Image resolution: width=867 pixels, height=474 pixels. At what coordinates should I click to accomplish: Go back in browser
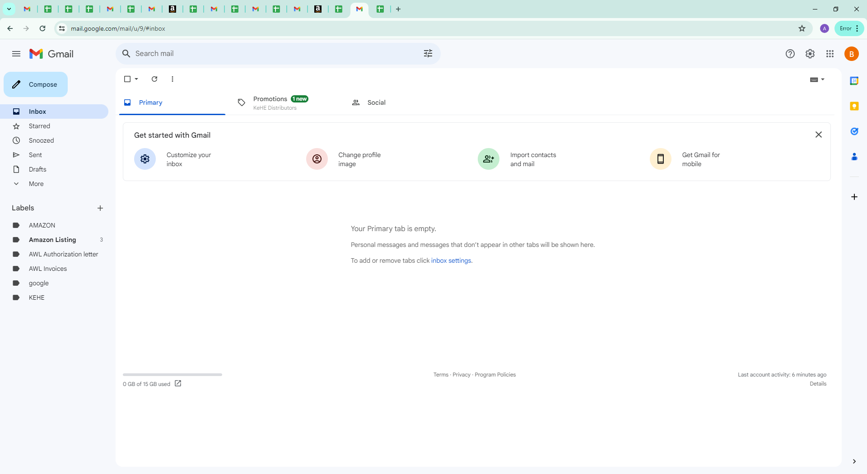click(10, 28)
